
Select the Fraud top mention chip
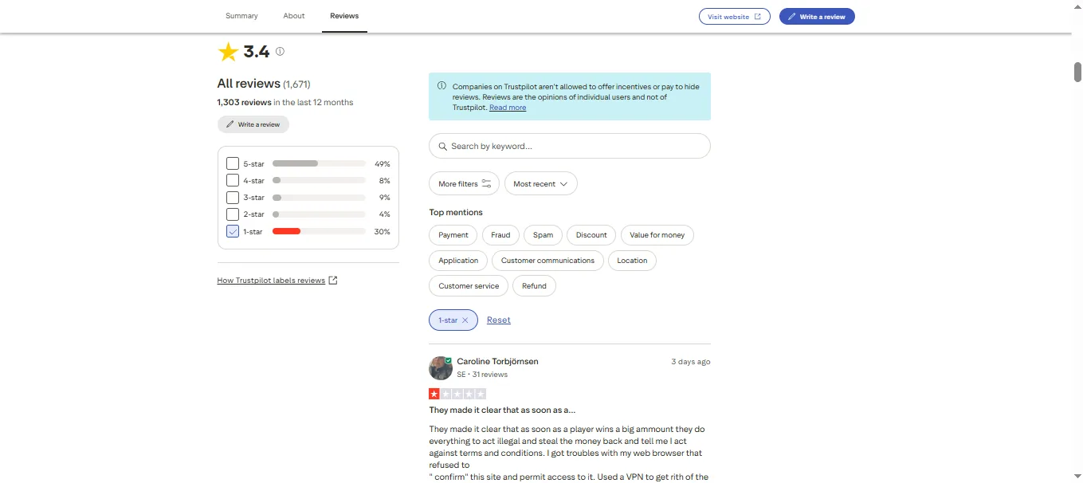click(x=500, y=235)
